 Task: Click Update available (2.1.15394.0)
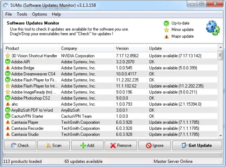(x=175, y=104)
